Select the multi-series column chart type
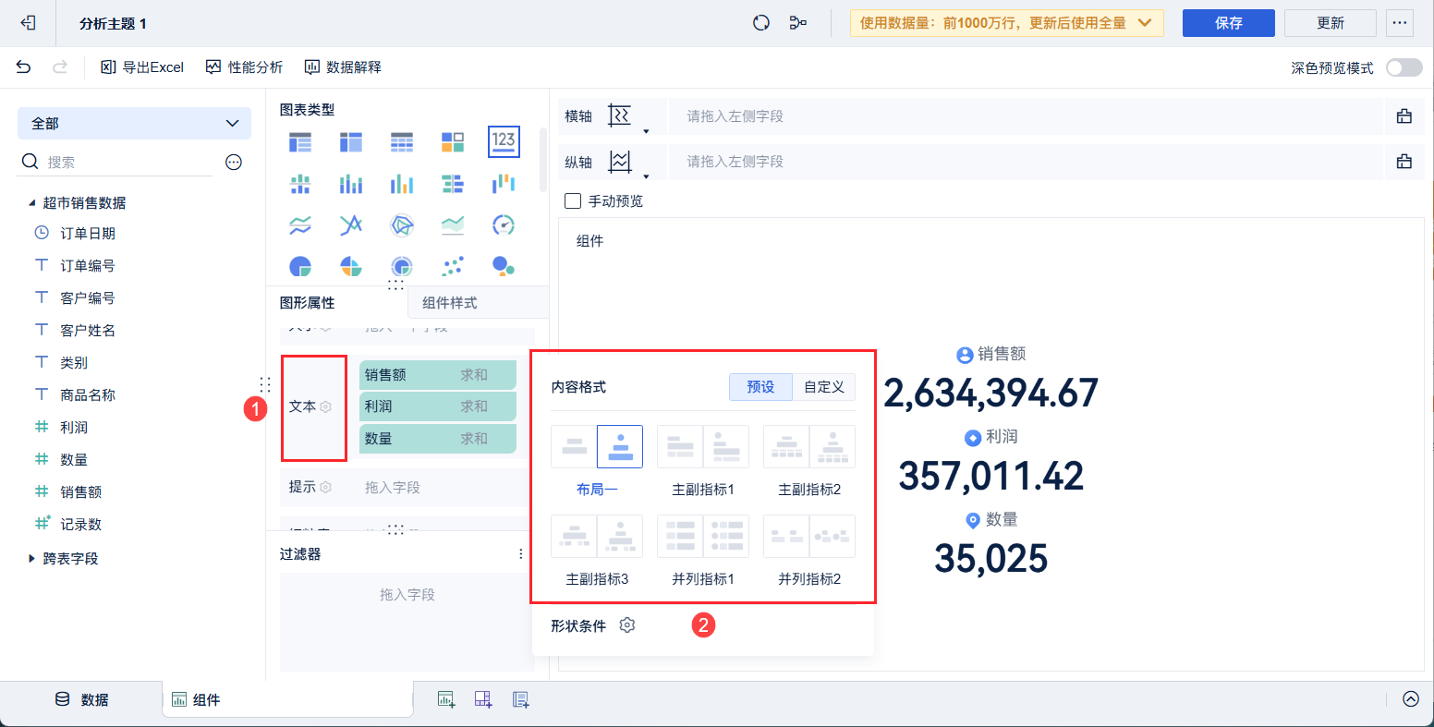Screen dimensions: 1434x727 (402, 184)
